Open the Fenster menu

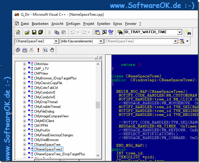pos(131,24)
